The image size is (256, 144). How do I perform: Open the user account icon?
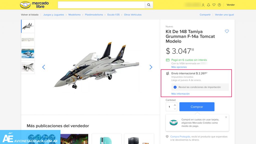(x=203, y=5)
